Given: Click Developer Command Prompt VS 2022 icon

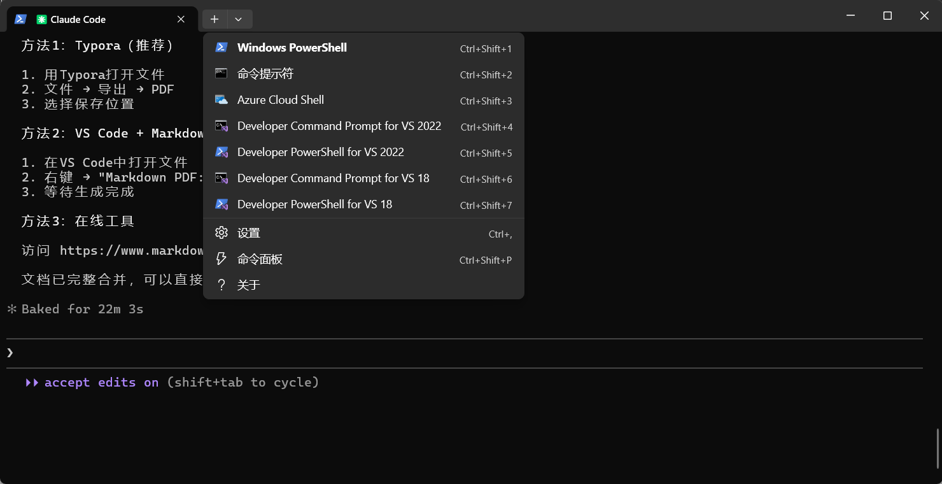Looking at the screenshot, I should pos(221,126).
